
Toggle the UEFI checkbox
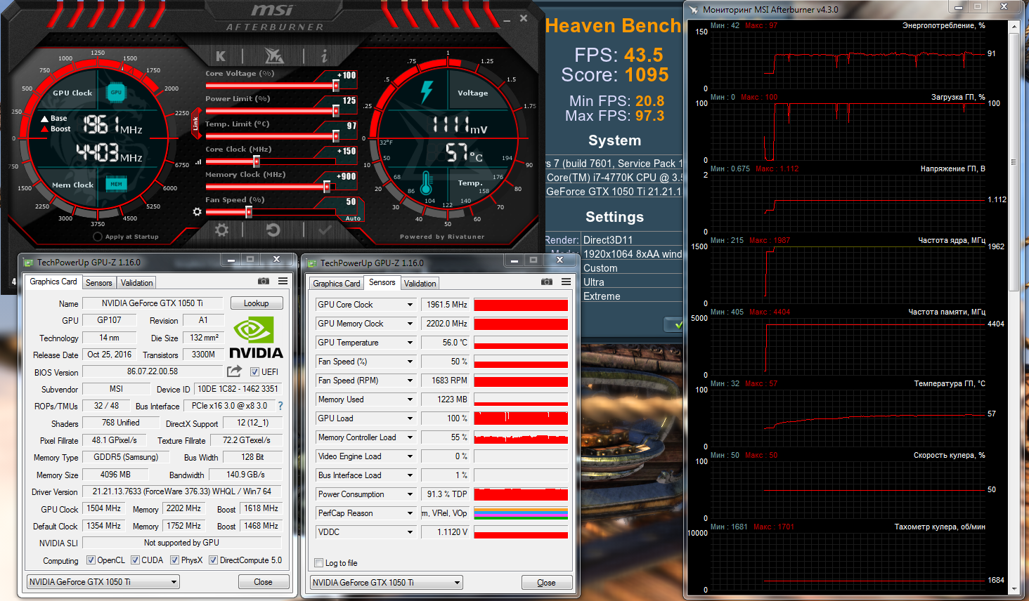pos(254,371)
